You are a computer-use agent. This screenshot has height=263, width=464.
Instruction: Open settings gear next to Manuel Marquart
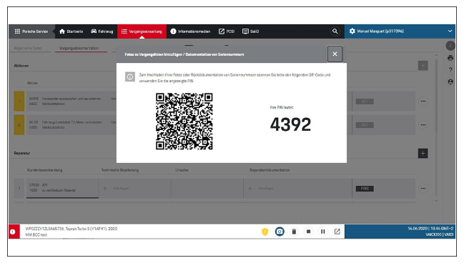tap(352, 31)
